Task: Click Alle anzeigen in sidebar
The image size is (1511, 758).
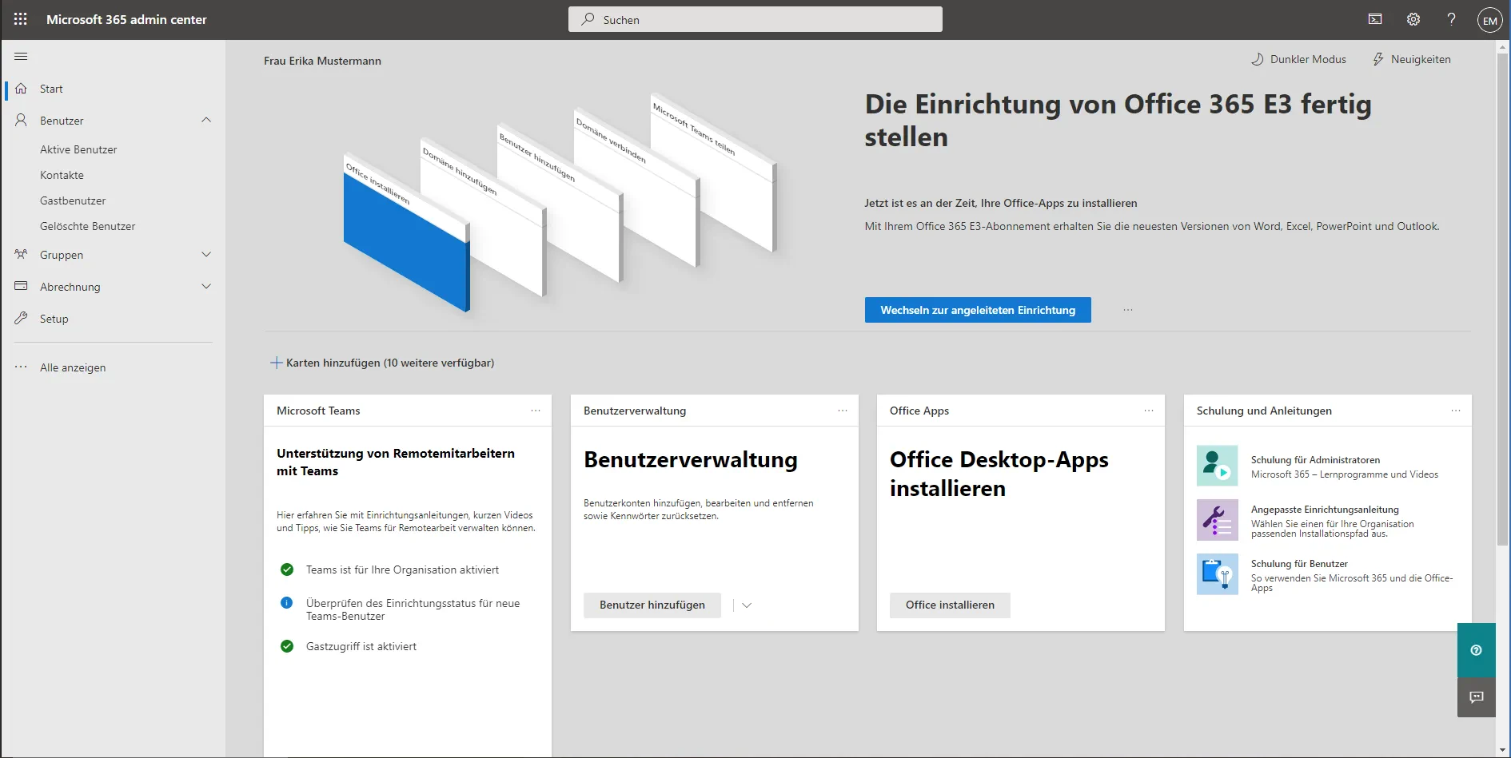Action: [73, 367]
